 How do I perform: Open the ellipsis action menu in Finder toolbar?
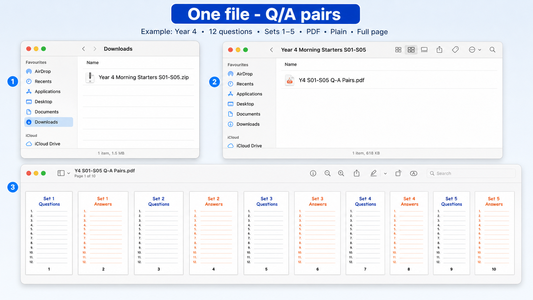point(475,50)
